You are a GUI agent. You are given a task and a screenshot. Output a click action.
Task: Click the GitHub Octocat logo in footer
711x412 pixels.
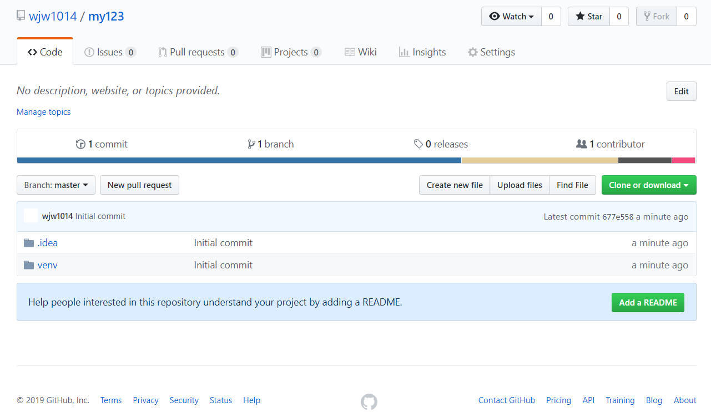[369, 401]
